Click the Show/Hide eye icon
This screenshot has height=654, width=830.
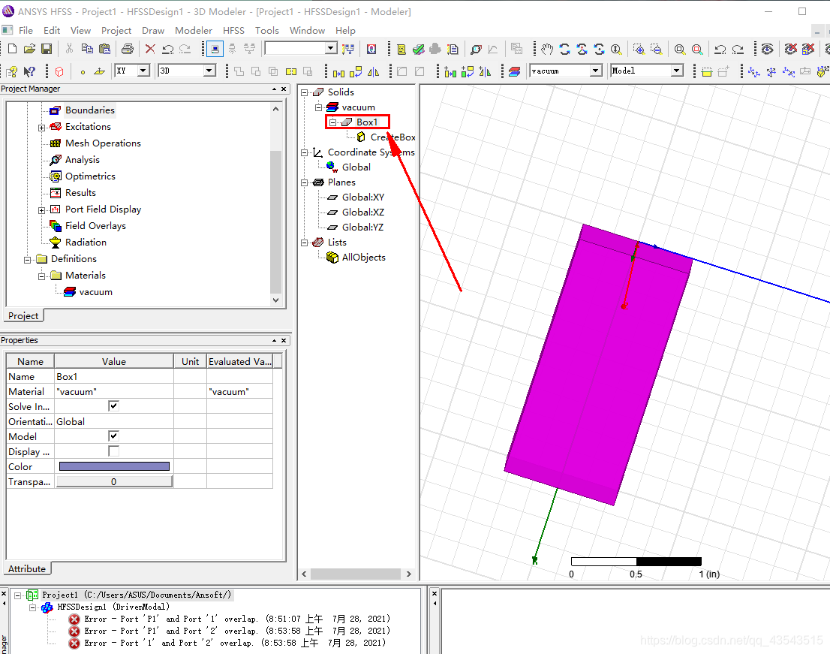coord(767,50)
